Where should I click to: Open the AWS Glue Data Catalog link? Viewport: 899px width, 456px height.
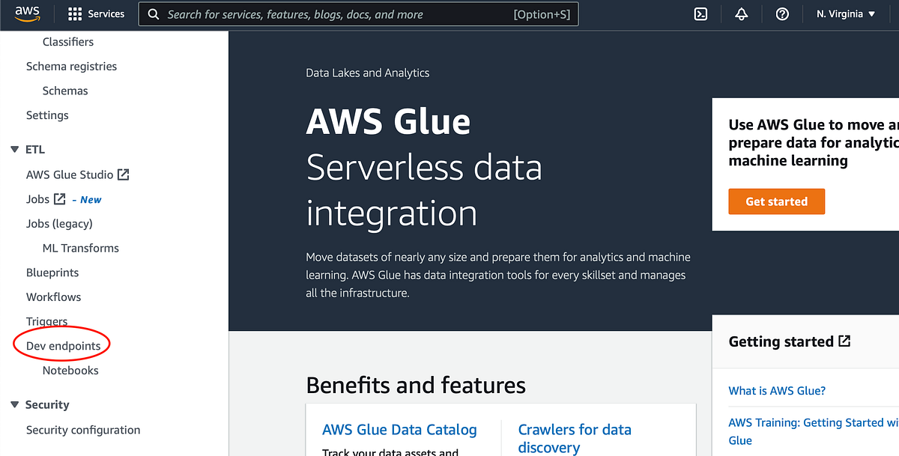(399, 430)
